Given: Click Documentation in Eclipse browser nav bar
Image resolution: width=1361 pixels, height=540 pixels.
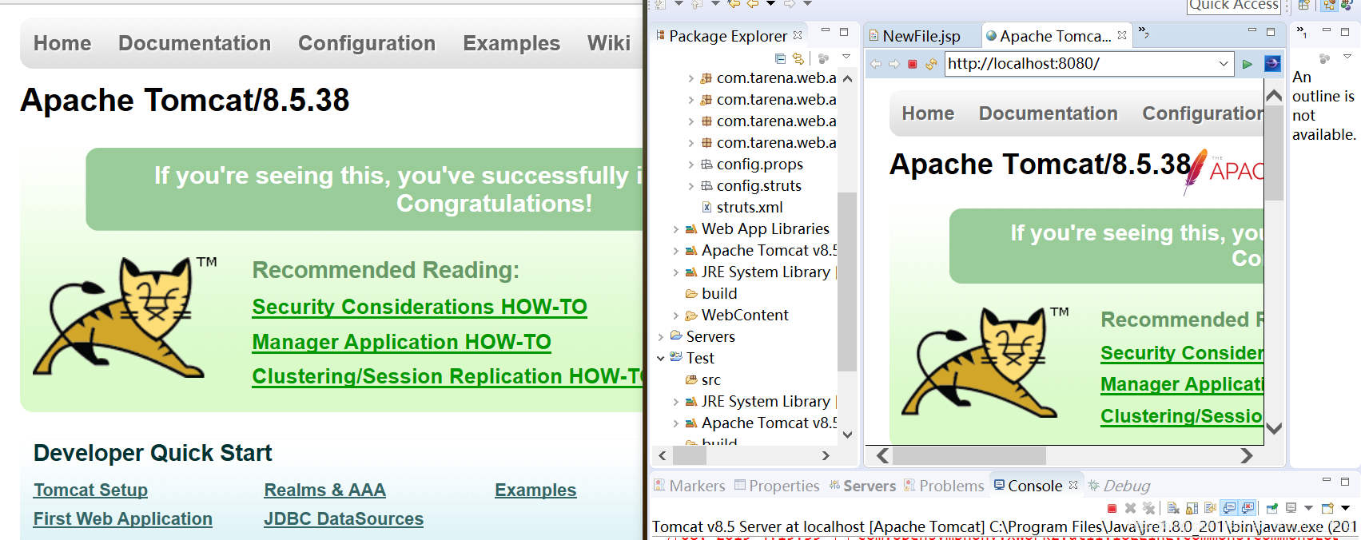Looking at the screenshot, I should click(x=1049, y=113).
